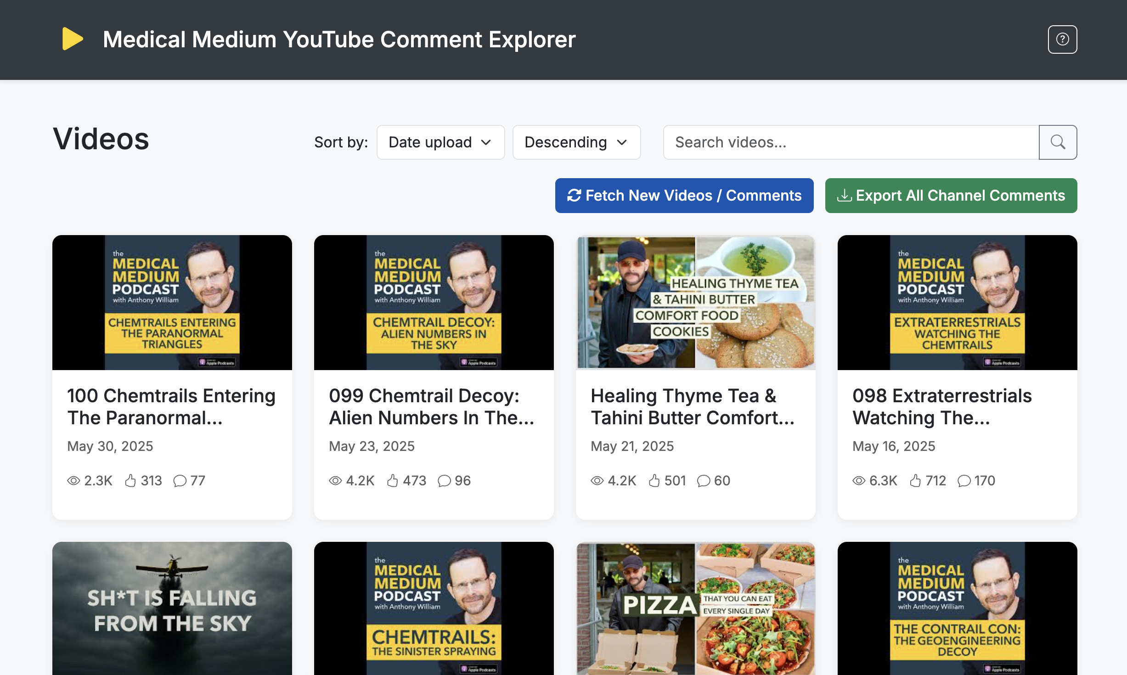This screenshot has height=675, width=1127.
Task: Click the comment bubble icon beside 77
Action: (x=180, y=481)
